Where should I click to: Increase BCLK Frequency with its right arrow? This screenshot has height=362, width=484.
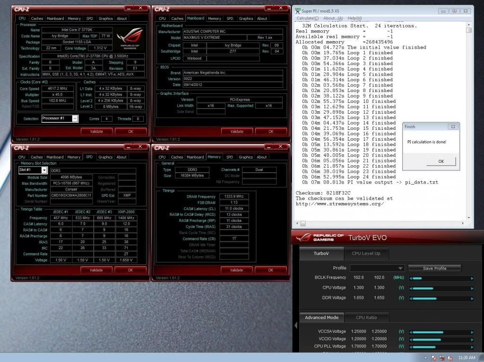click(472, 278)
